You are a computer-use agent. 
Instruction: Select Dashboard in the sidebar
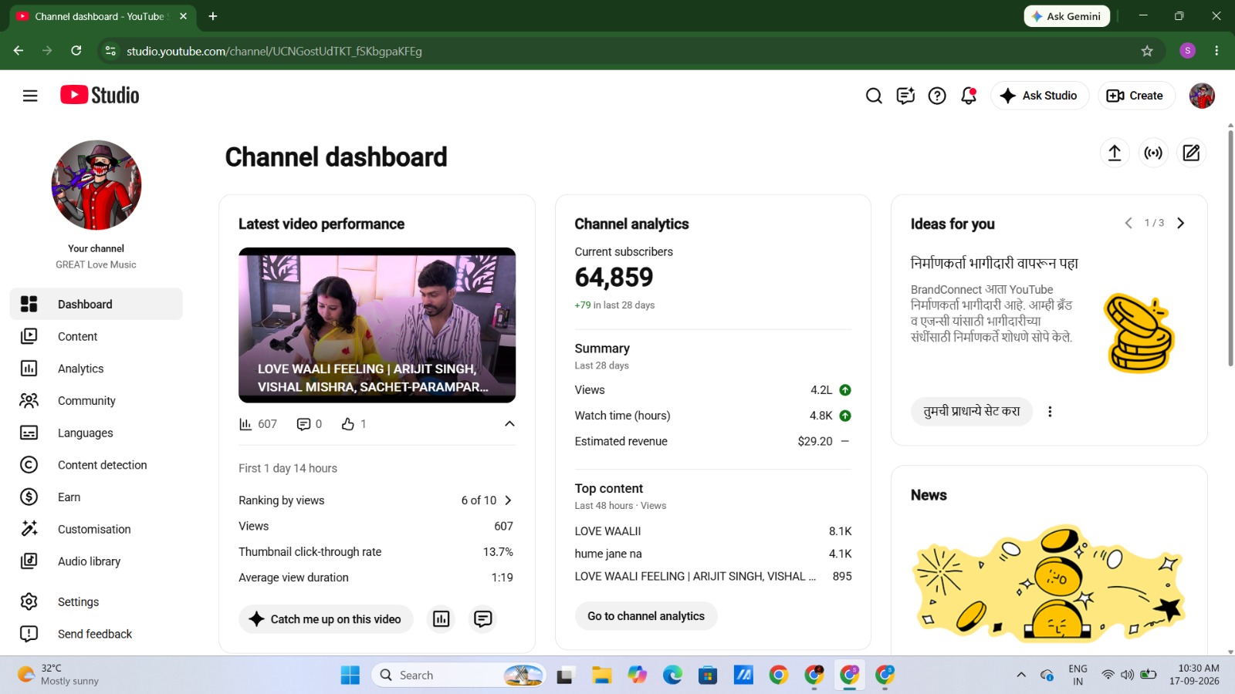[96, 304]
